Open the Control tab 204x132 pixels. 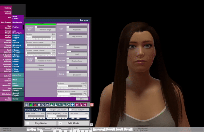point(18,99)
